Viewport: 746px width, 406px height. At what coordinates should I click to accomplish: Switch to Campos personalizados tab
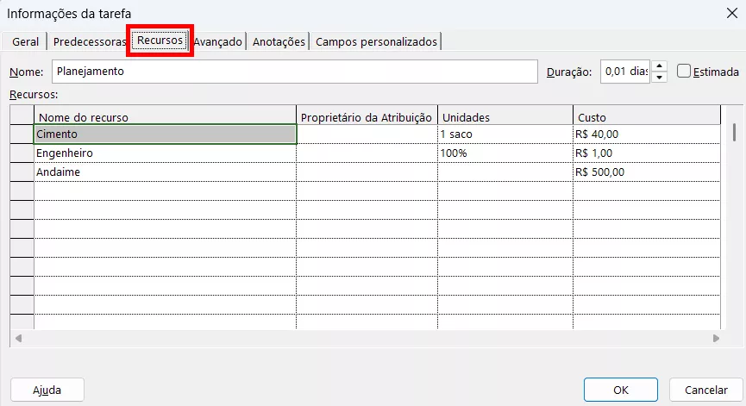pyautogui.click(x=376, y=41)
